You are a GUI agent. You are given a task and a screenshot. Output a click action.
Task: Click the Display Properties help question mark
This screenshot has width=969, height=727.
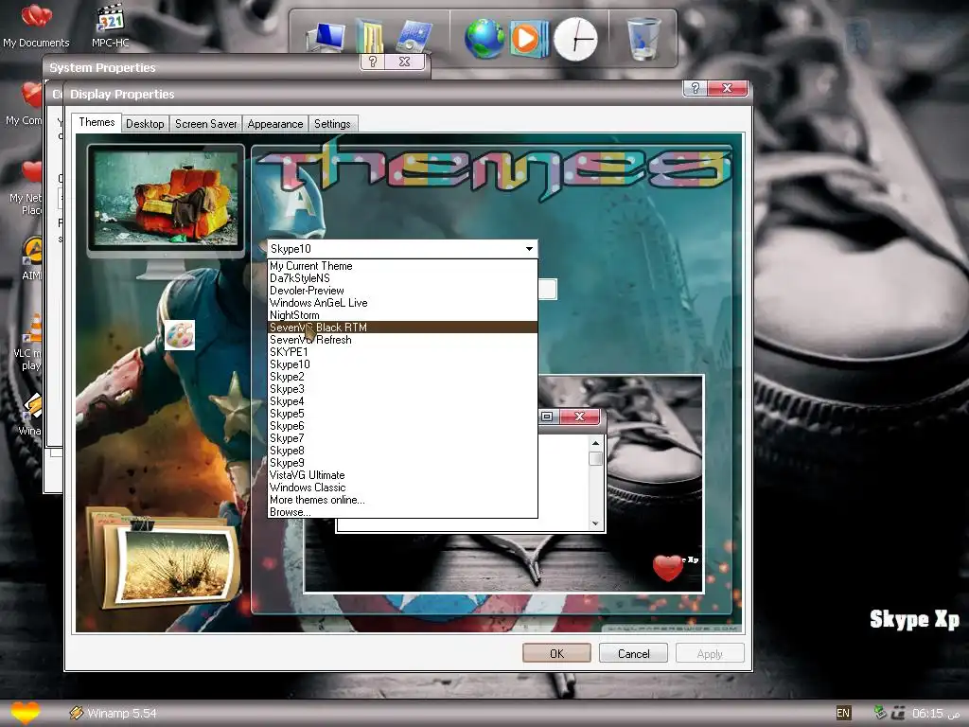(x=696, y=88)
